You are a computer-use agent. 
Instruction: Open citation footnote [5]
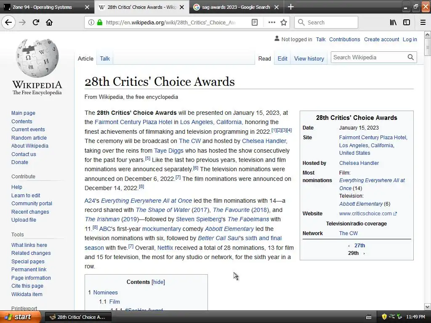point(148,158)
